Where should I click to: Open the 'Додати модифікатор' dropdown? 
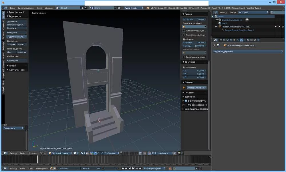[248, 52]
